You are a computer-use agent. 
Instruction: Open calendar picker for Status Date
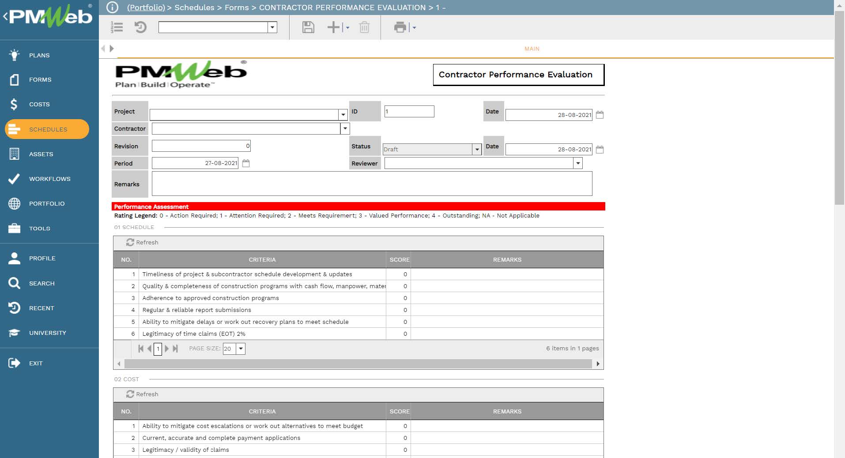pyautogui.click(x=600, y=150)
